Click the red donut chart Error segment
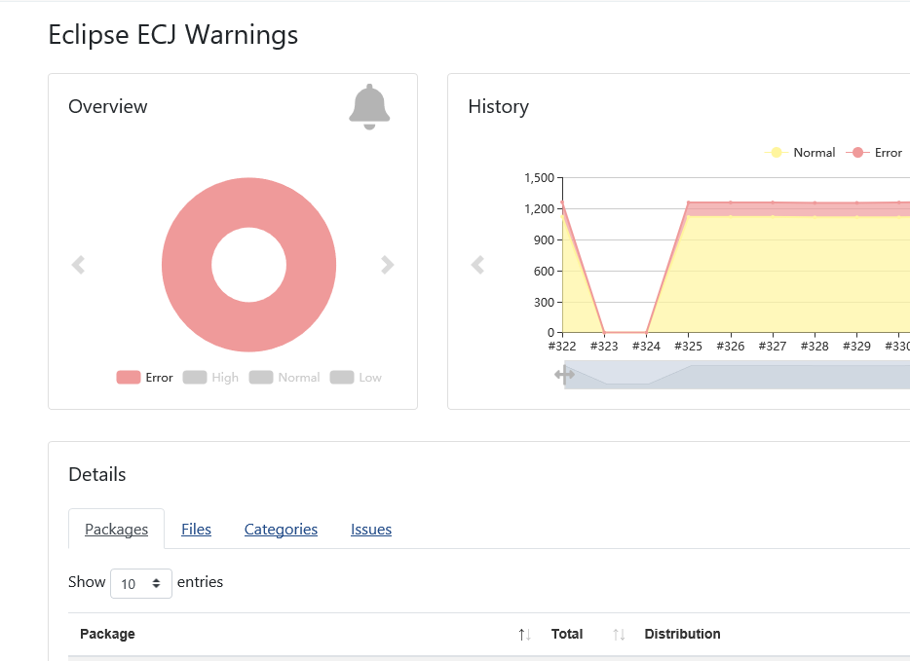The image size is (910, 661). pyautogui.click(x=249, y=202)
